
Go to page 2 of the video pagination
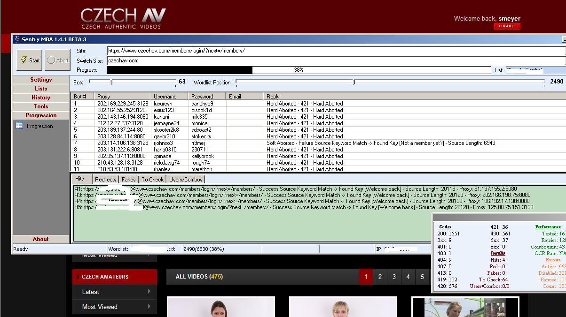click(x=380, y=277)
